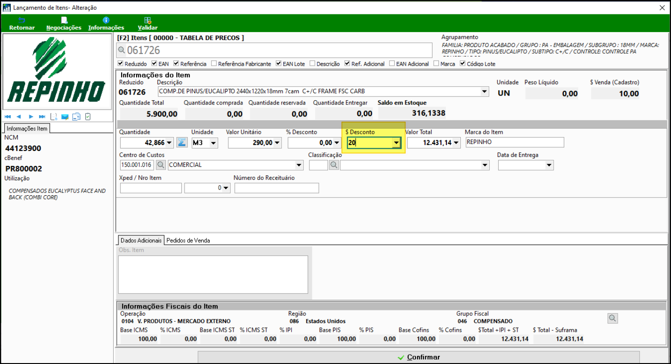The width and height of the screenshot is (671, 364).
Task: Click cBenef value PR800002
Action: click(24, 169)
